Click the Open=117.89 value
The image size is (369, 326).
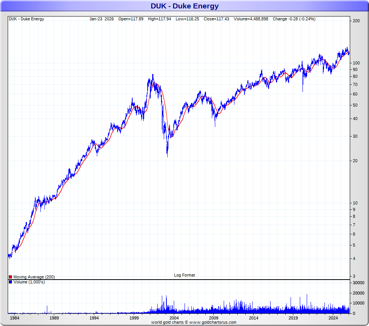pos(131,19)
